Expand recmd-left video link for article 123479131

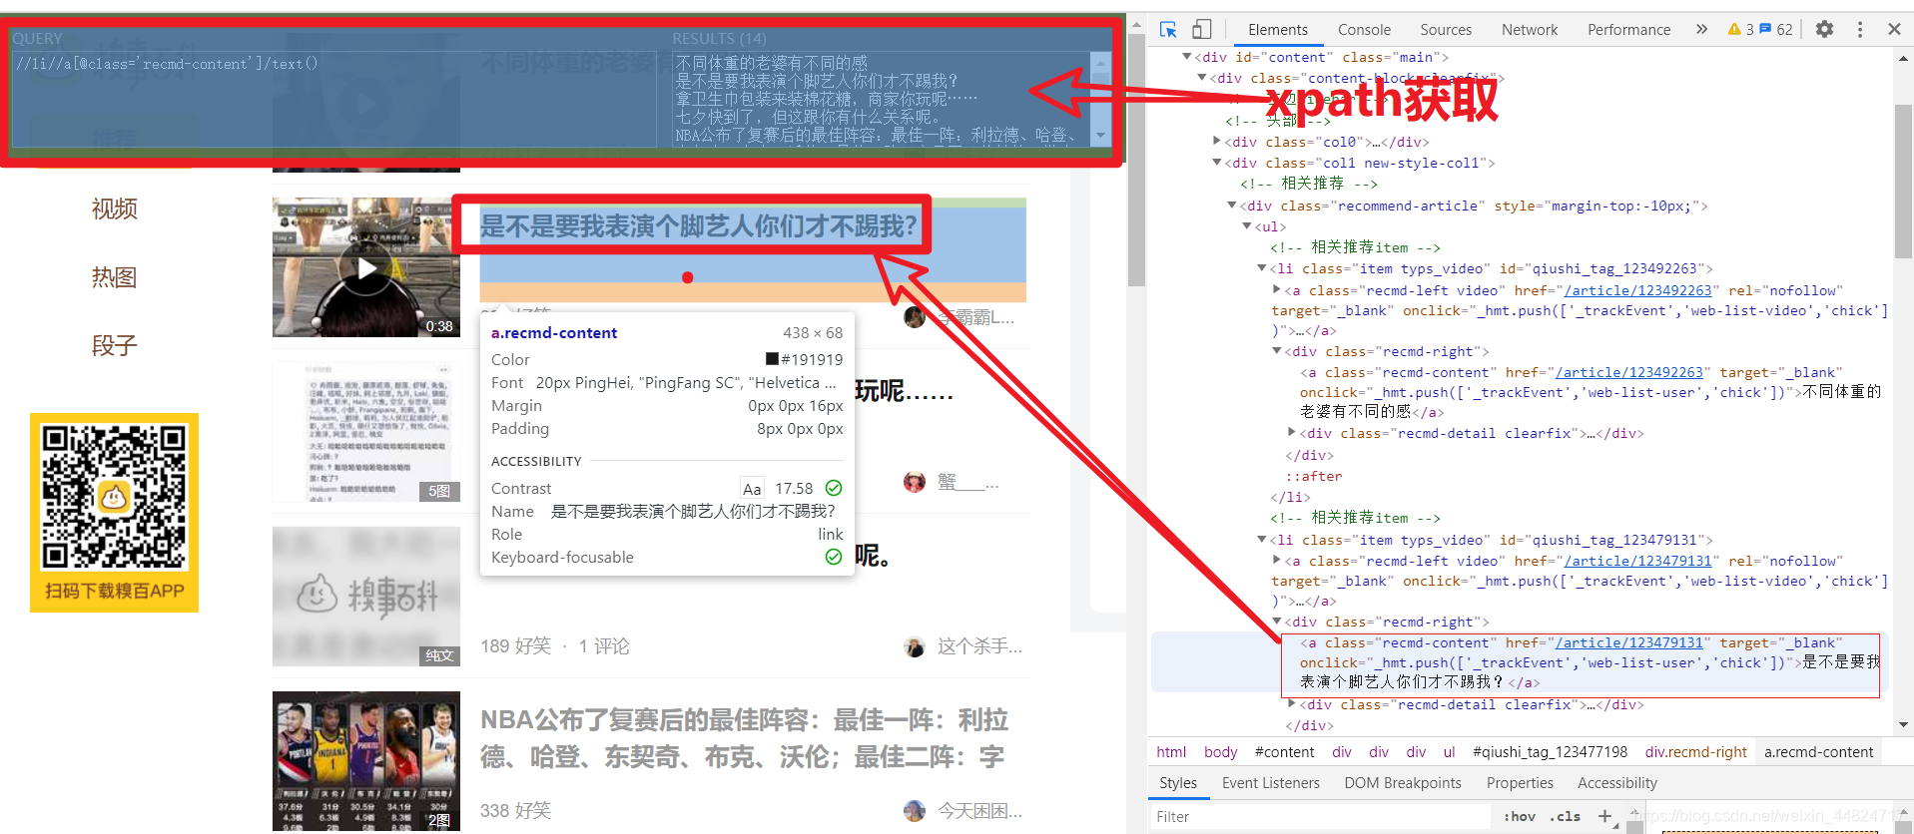click(x=1276, y=560)
